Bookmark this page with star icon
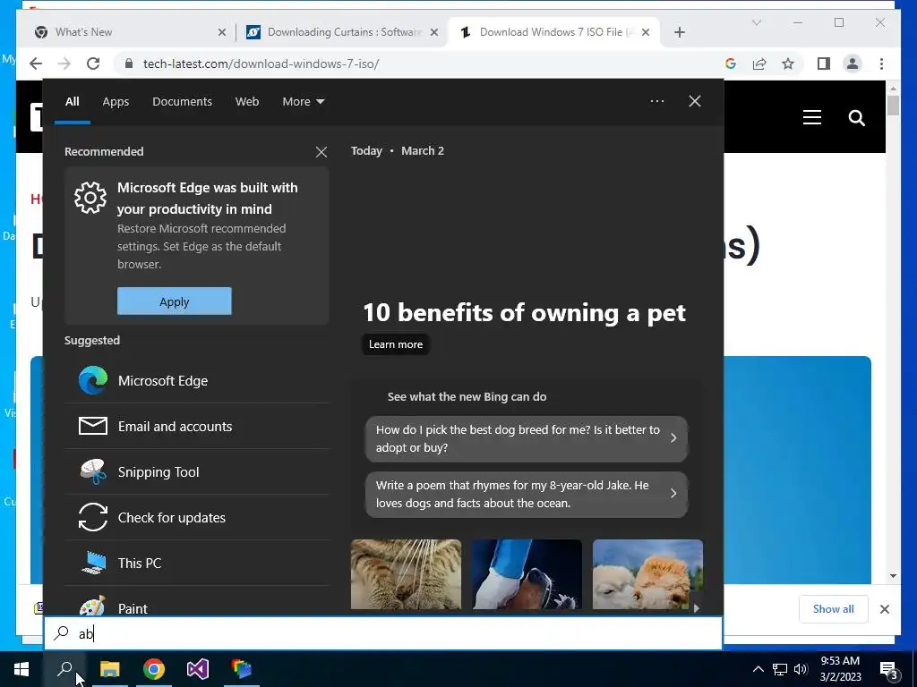 click(788, 64)
